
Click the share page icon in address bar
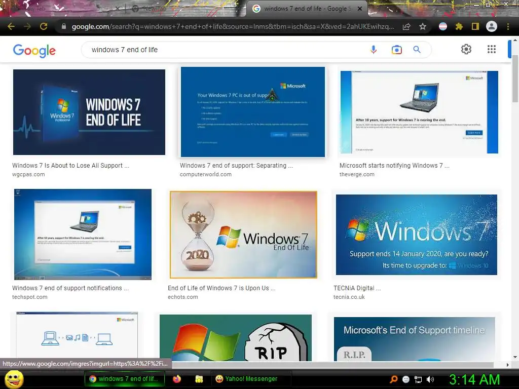point(406,26)
